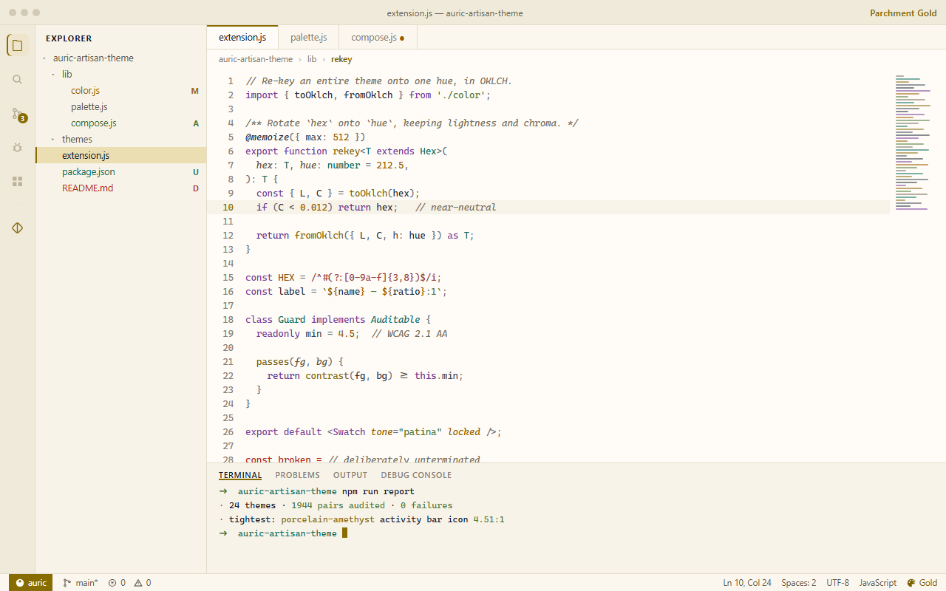Viewport: 946px width, 591px height.
Task: Click the @memoize decorator on line 5
Action: click(x=268, y=137)
